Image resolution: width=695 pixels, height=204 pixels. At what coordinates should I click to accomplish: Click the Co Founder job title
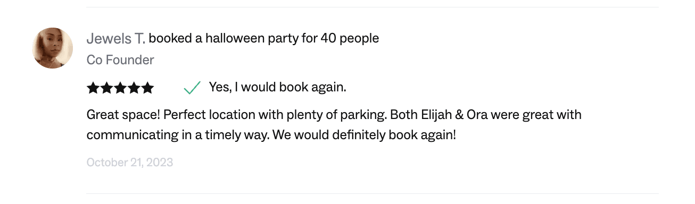(120, 60)
